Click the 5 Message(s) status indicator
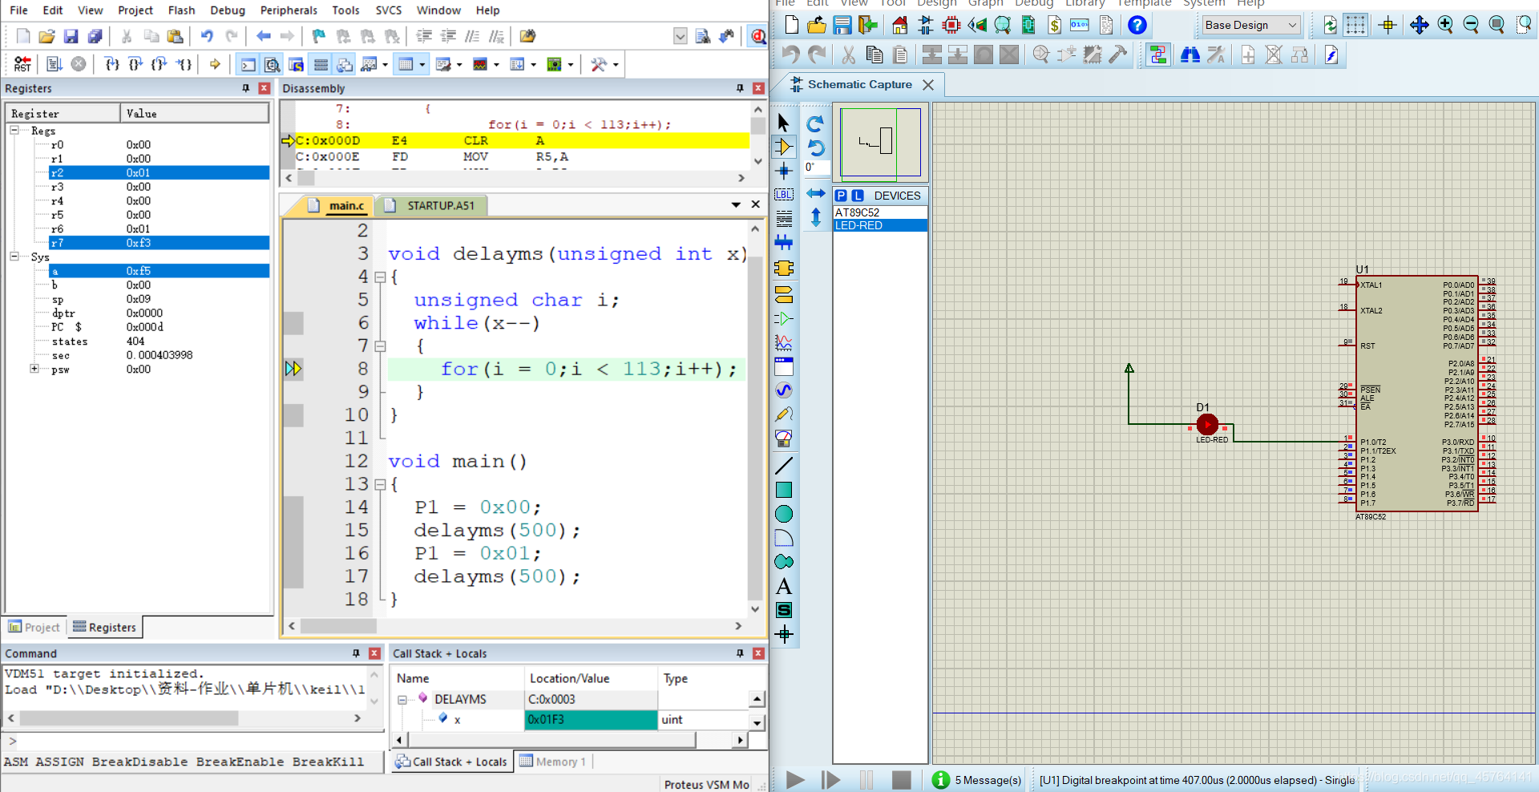1539x792 pixels. pyautogui.click(x=978, y=780)
